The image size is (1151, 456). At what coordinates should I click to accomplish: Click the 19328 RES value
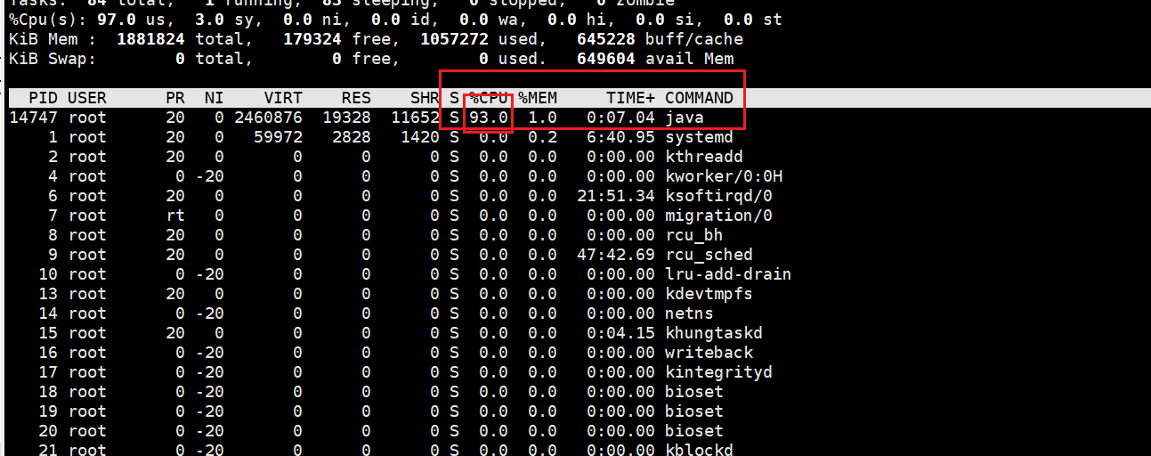[x=346, y=118]
